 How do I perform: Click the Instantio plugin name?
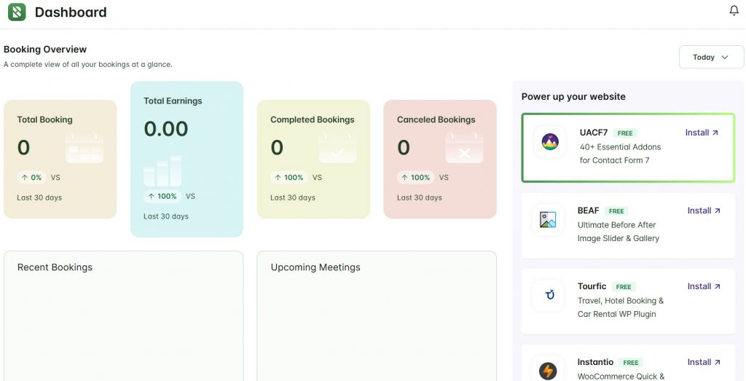(596, 362)
